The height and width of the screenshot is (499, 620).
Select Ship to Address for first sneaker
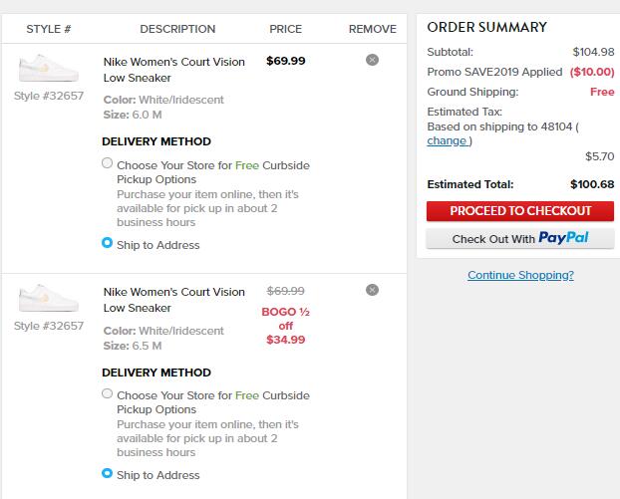[x=108, y=244]
